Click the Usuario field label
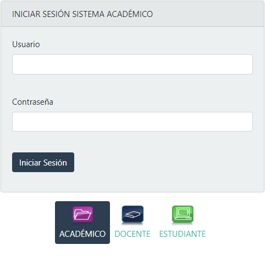The width and height of the screenshot is (265, 256). (x=26, y=44)
